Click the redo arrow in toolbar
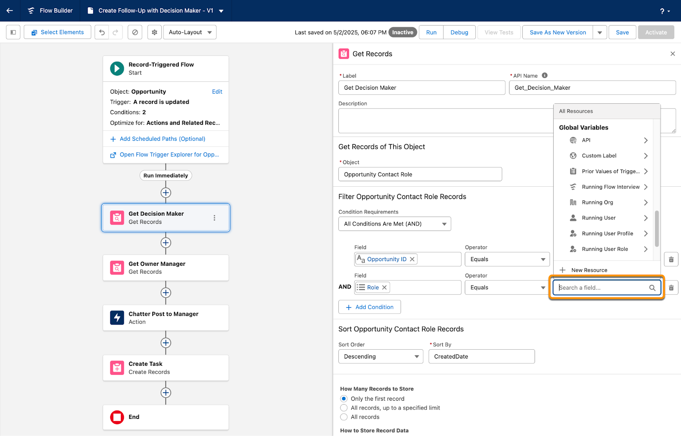The width and height of the screenshot is (681, 436). 116,32
